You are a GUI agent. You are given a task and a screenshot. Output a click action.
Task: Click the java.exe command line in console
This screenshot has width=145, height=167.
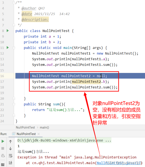[64, 140]
